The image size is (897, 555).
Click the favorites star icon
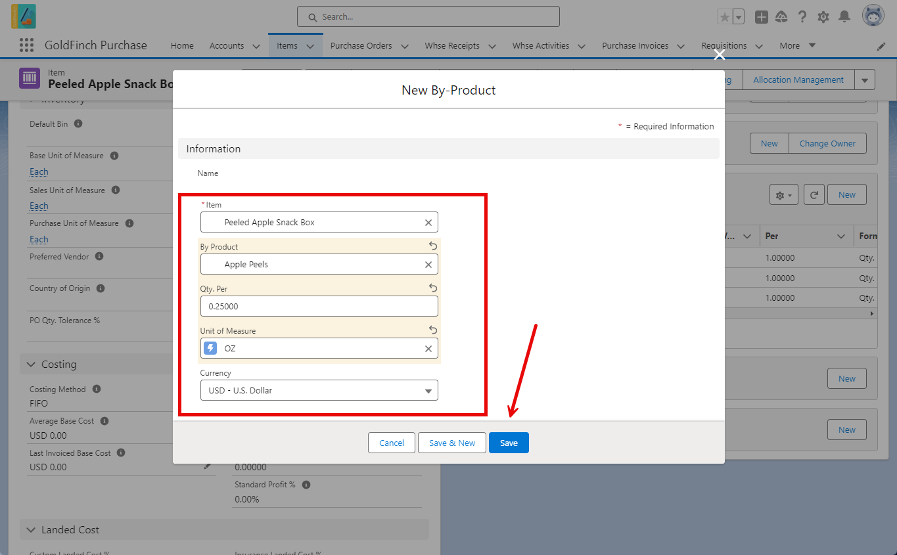[724, 17]
